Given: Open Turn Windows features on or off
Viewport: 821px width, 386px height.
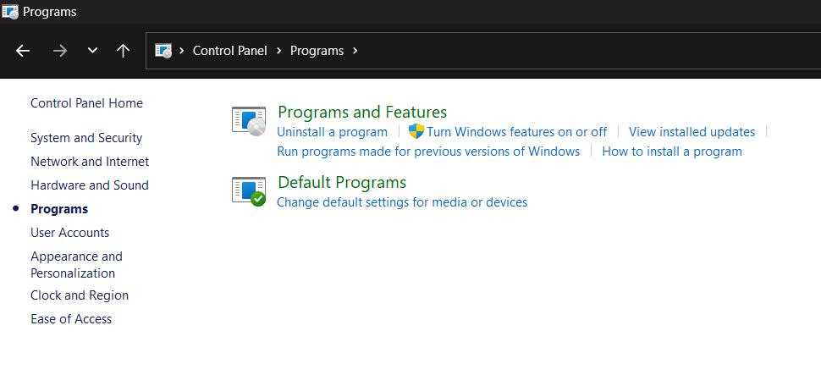Looking at the screenshot, I should (517, 132).
